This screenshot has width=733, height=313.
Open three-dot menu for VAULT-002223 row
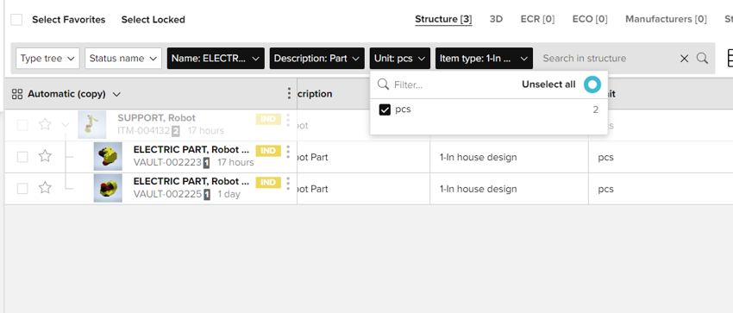[x=288, y=152]
